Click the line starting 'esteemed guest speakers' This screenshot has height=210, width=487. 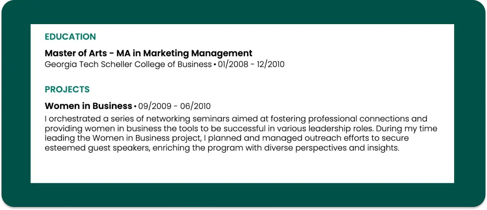(222, 148)
